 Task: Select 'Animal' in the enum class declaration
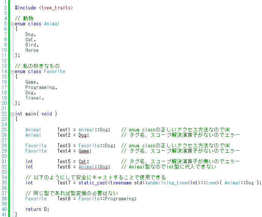pyautogui.click(x=52, y=24)
